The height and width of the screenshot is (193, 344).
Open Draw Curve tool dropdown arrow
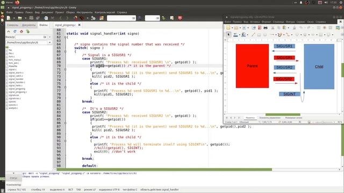(284, 35)
